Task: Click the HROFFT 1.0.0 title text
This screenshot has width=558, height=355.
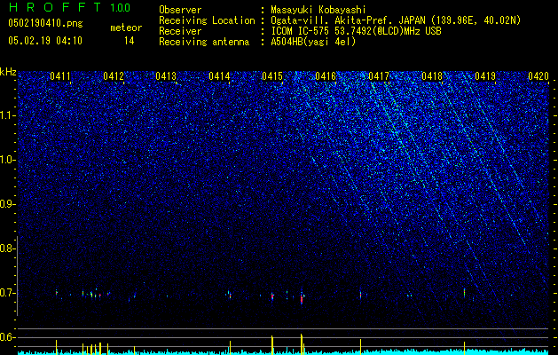Action: [69, 7]
